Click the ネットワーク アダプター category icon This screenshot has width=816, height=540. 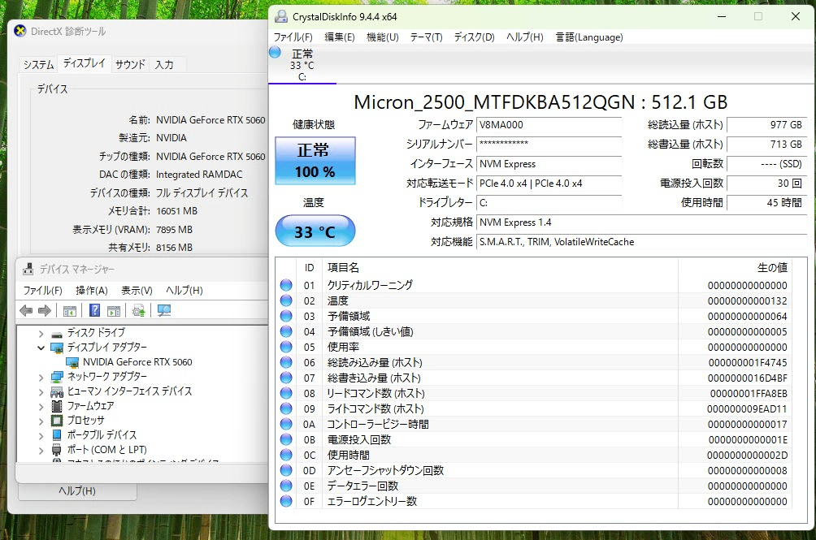click(x=57, y=376)
